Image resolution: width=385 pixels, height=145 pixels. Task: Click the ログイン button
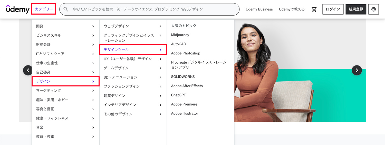point(333,9)
